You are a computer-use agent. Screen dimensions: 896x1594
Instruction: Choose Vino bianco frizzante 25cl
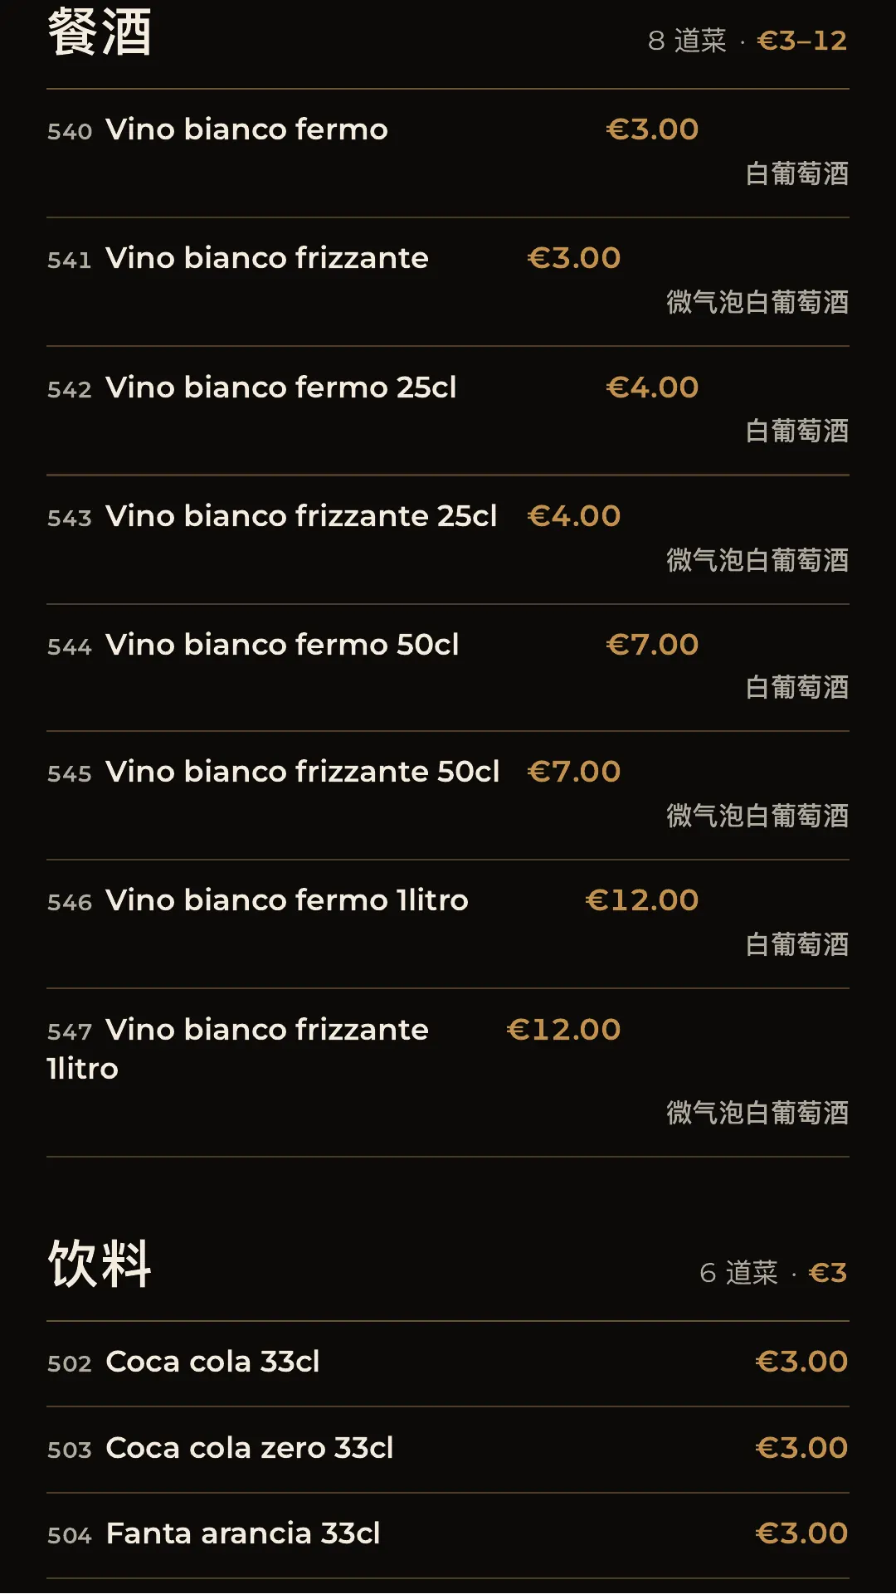pyautogui.click(x=448, y=539)
